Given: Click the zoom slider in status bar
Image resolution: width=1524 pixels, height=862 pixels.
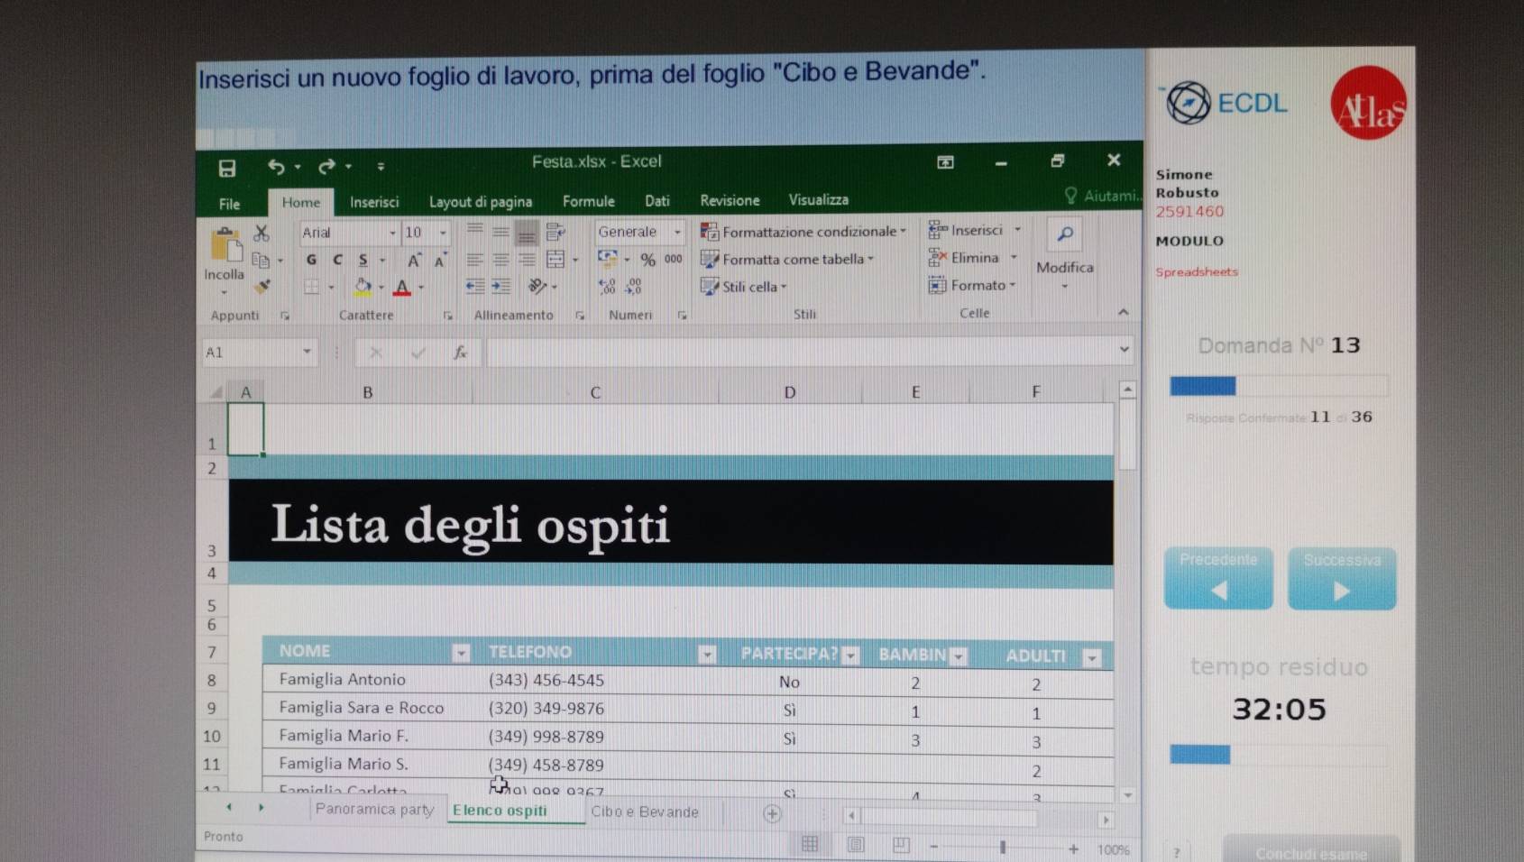Looking at the screenshot, I should [1003, 848].
